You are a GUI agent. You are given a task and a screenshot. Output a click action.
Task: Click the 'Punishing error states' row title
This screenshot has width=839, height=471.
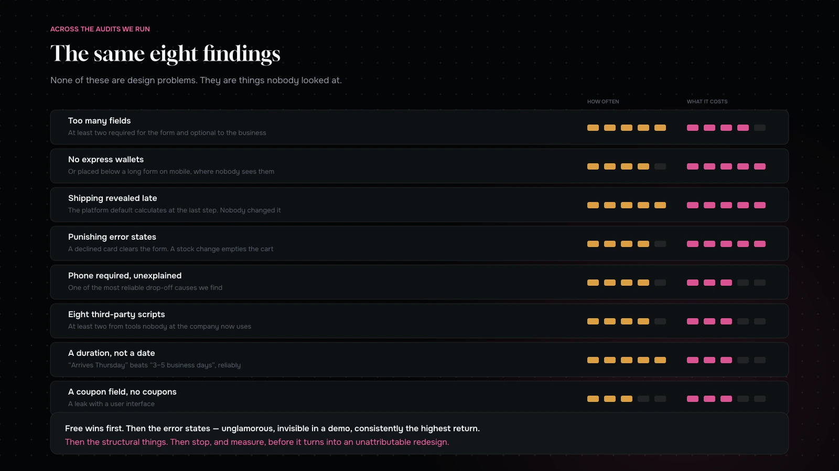pyautogui.click(x=112, y=237)
